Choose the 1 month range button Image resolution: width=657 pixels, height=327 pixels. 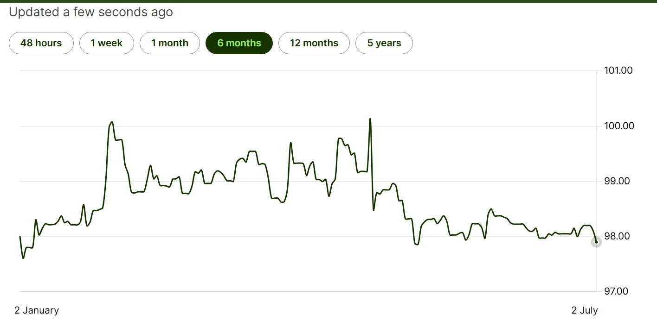170,43
